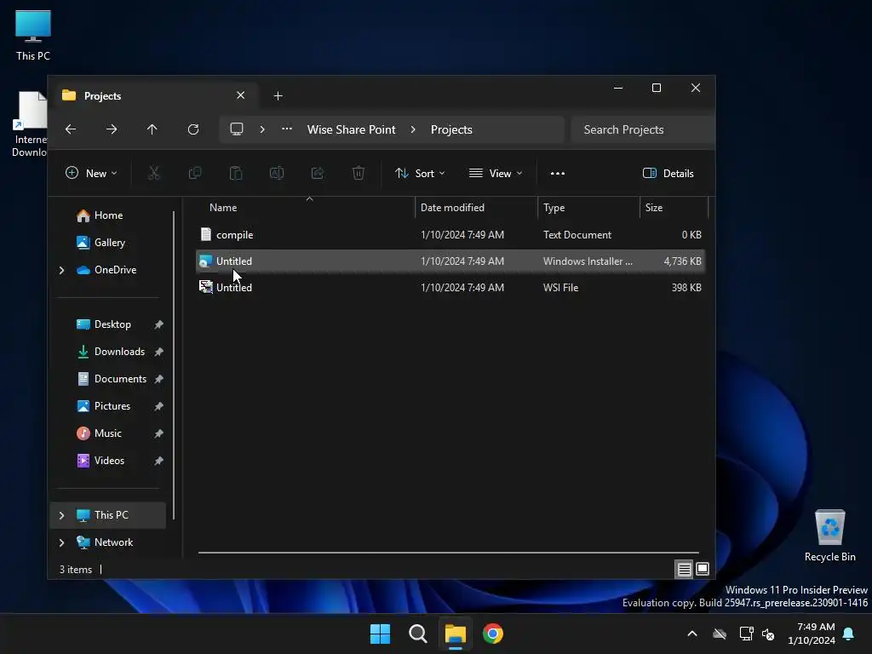Viewport: 872px width, 654px height.
Task: Expand the This PC tree node
Action: point(61,515)
